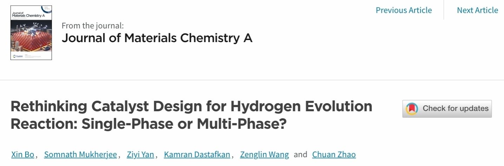Navigate to the Next Article
The image size is (504, 166).
point(477,10)
